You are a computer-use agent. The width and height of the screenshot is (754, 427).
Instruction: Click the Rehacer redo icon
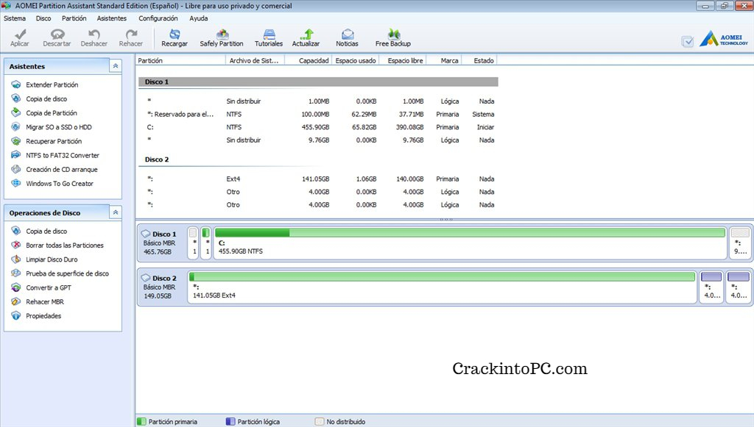131,34
